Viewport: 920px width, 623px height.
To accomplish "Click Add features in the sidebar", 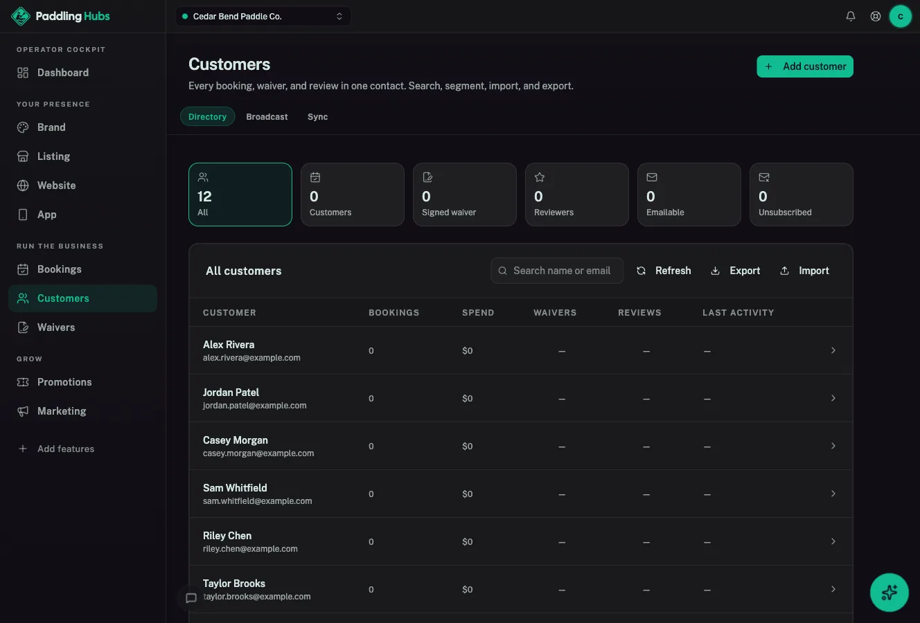I will tap(83, 449).
